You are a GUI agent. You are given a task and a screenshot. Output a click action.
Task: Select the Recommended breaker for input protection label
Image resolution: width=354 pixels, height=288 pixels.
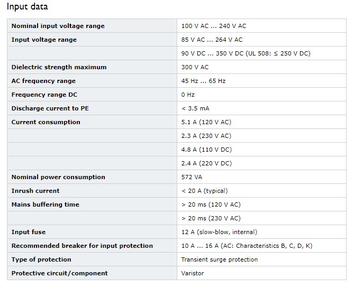pos(82,246)
